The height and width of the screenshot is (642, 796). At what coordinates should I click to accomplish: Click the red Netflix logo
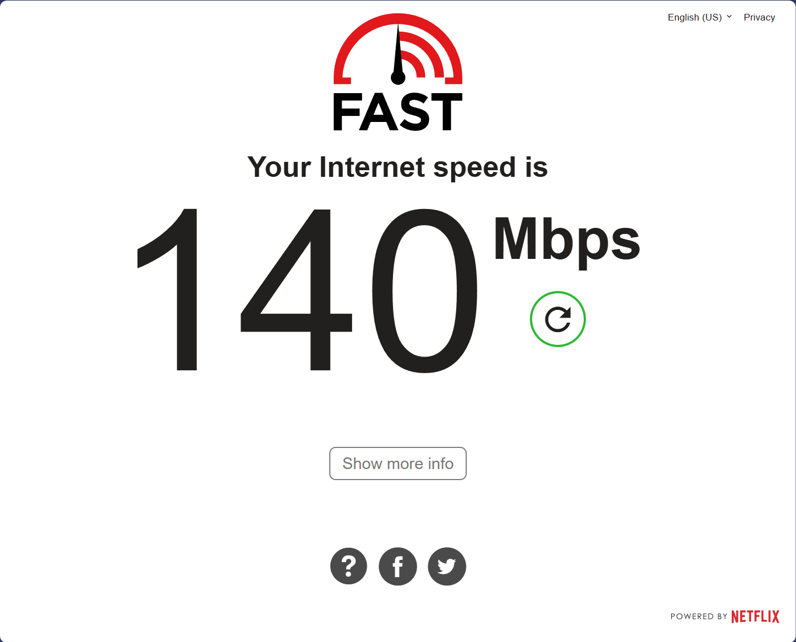[x=755, y=616]
